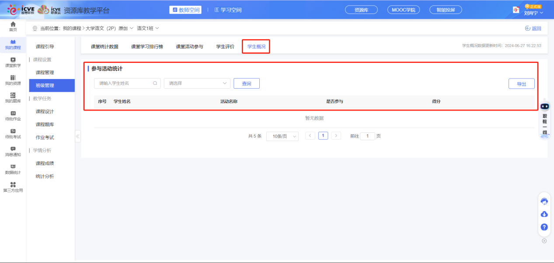Viewport: 554px width, 263px height.
Task: Switch to 学生评价 tab
Action: tap(225, 46)
